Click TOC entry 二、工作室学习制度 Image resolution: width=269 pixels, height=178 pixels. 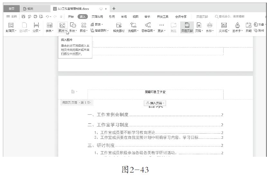[155, 125]
